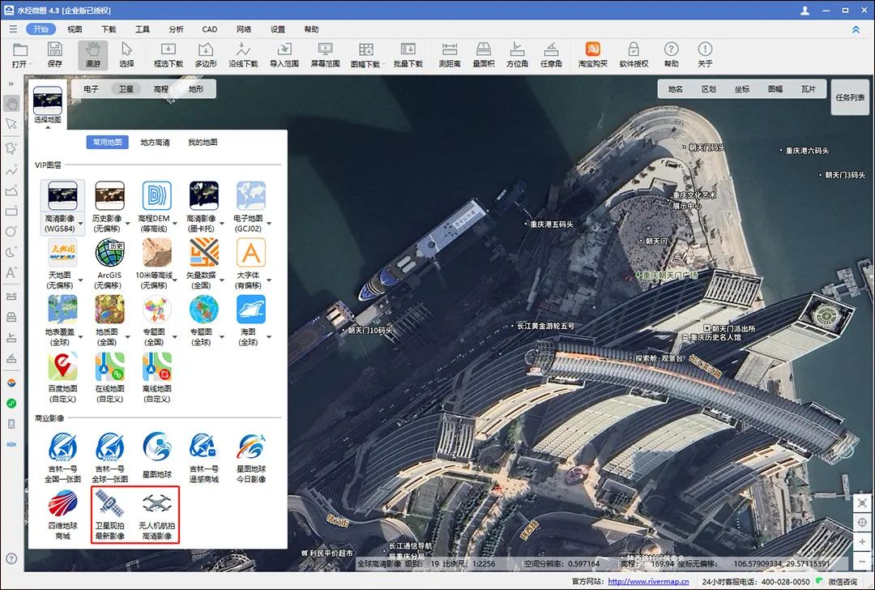Open 图幅下载 dropdown arrow in toolbar
Screen dimensions: 875x590
click(385, 65)
